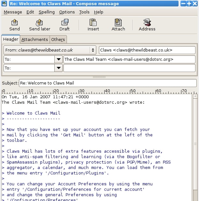Click recipient field with The Claws Mail Team

pyautogui.click(x=130, y=59)
